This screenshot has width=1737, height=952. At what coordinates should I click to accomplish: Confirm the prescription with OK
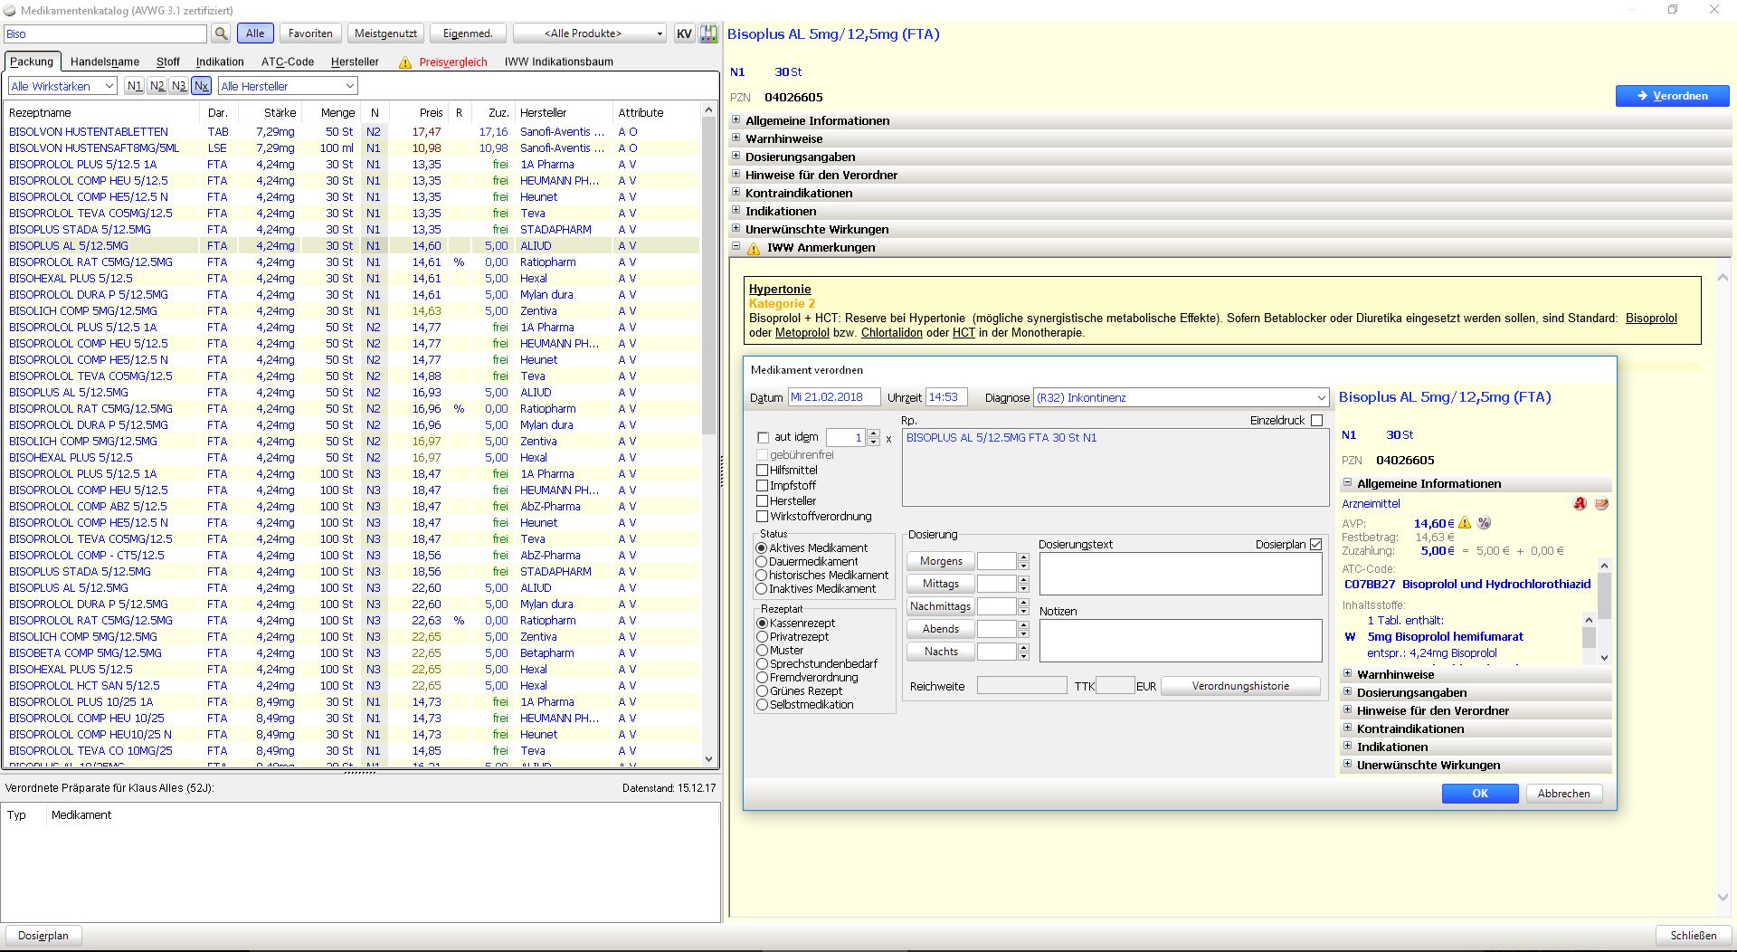click(x=1480, y=794)
